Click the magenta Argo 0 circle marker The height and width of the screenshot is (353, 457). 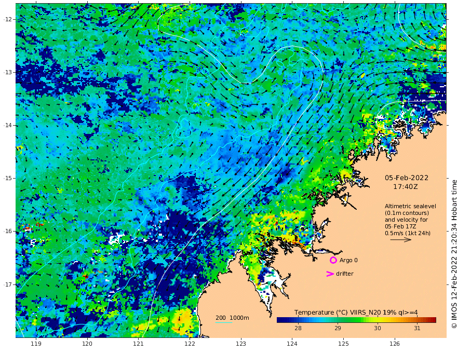pos(333,260)
